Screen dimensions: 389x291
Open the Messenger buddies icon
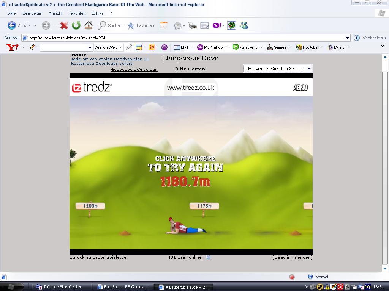[244, 25]
